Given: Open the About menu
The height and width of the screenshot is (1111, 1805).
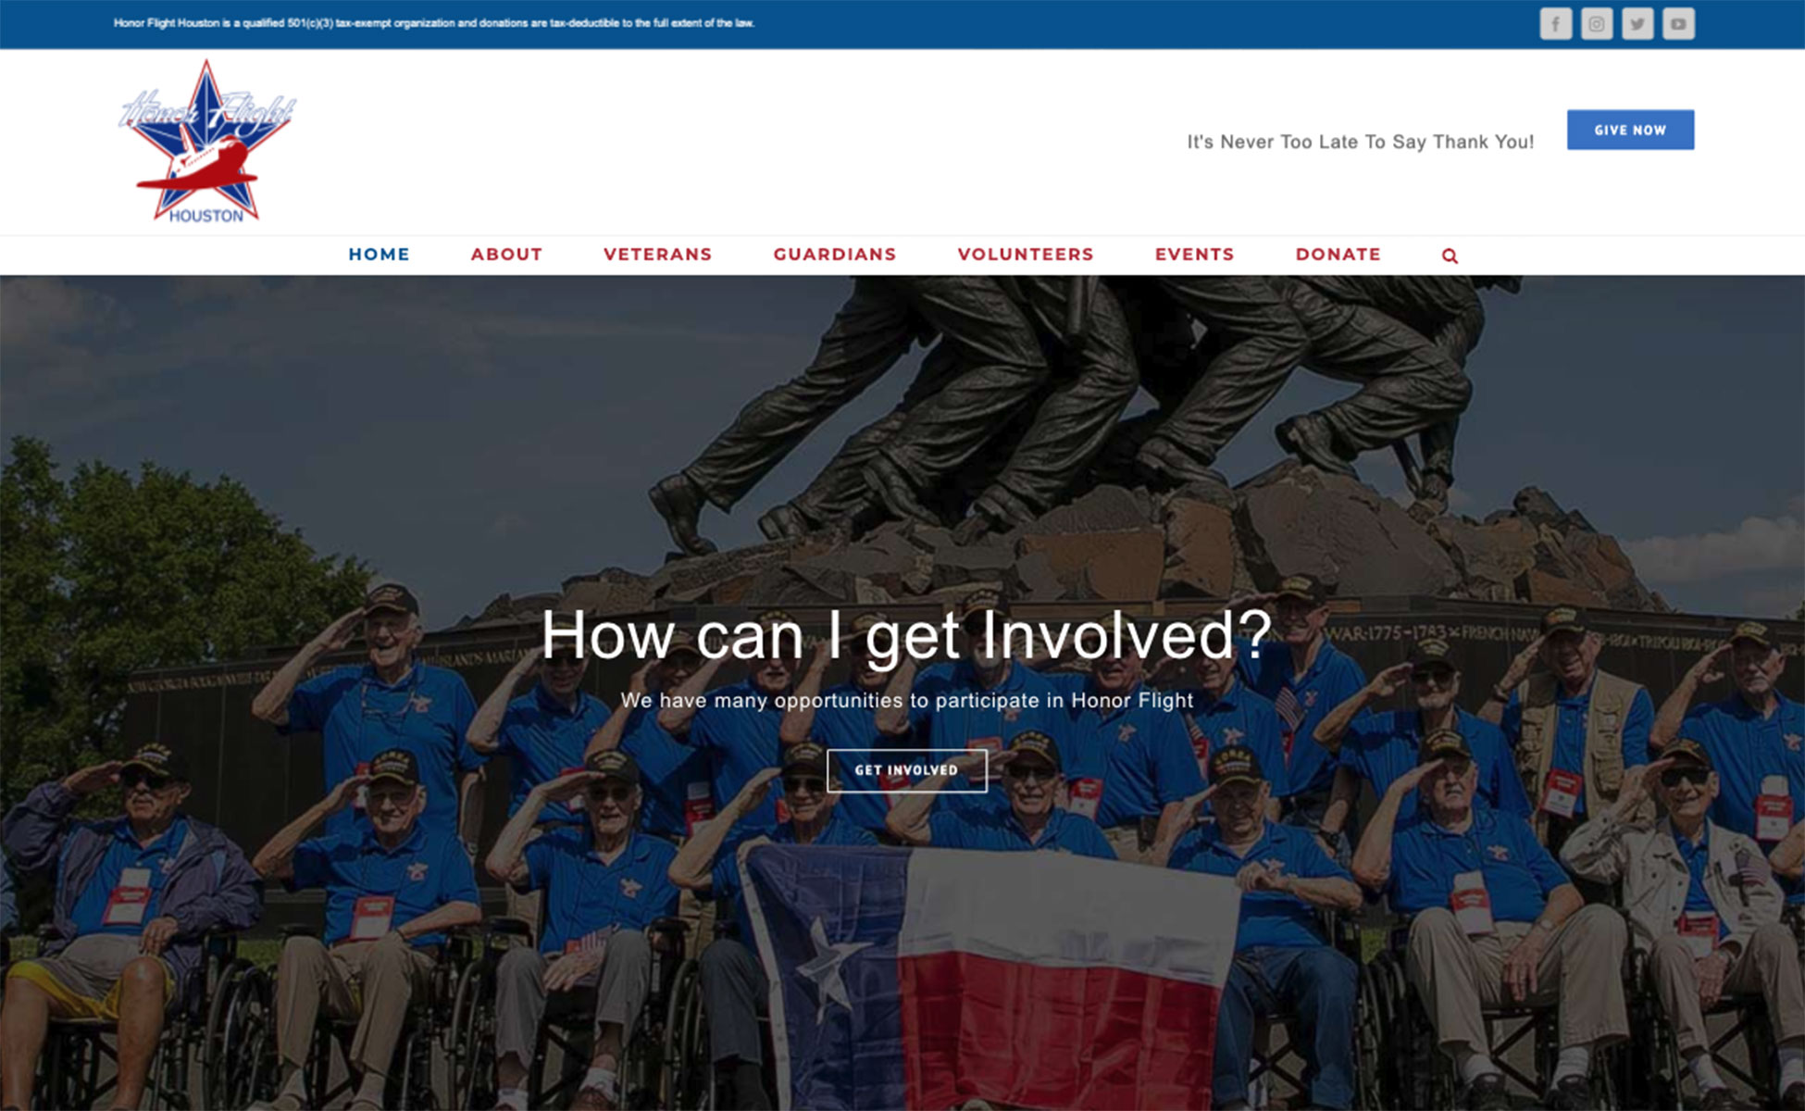Looking at the screenshot, I should (505, 255).
